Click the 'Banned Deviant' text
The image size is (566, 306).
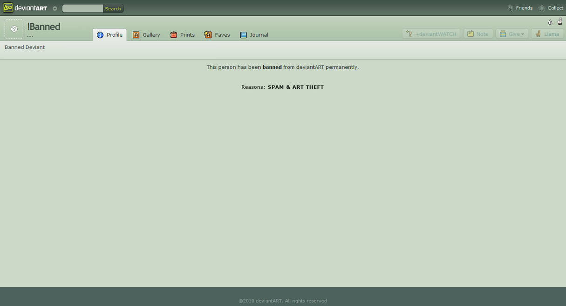(25, 47)
